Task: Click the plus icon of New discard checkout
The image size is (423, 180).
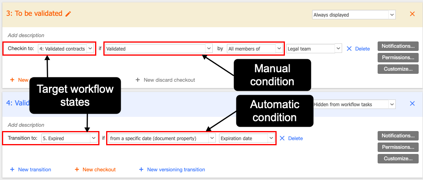Action: tap(138, 80)
